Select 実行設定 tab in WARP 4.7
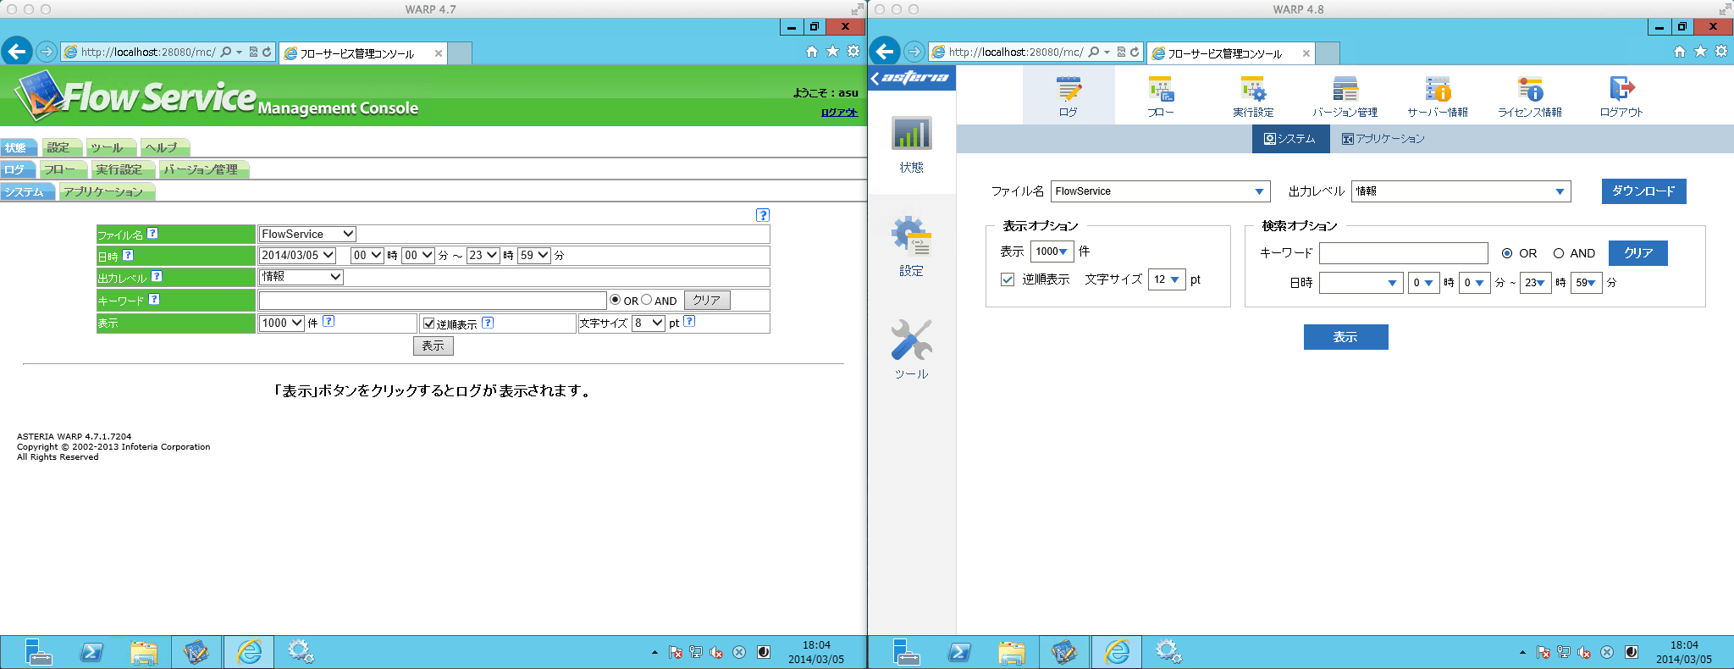This screenshot has width=1734, height=669. (x=121, y=169)
